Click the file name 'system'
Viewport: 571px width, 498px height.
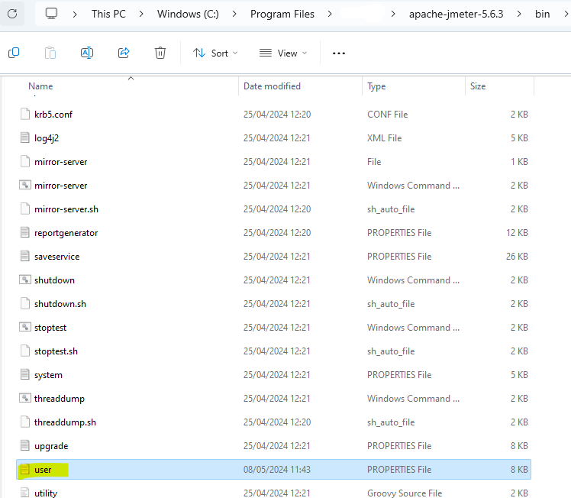click(x=48, y=375)
